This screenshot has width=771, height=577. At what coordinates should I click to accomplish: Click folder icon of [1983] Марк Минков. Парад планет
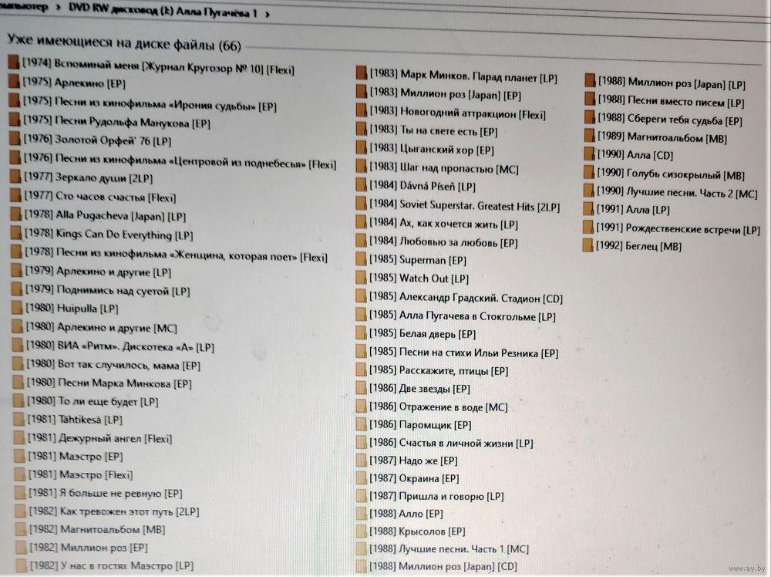[x=362, y=73]
